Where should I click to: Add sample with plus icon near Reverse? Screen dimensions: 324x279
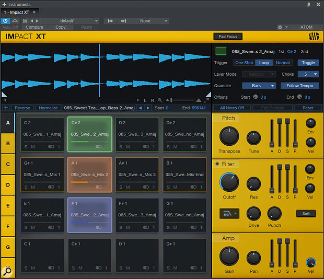(x=6, y=108)
